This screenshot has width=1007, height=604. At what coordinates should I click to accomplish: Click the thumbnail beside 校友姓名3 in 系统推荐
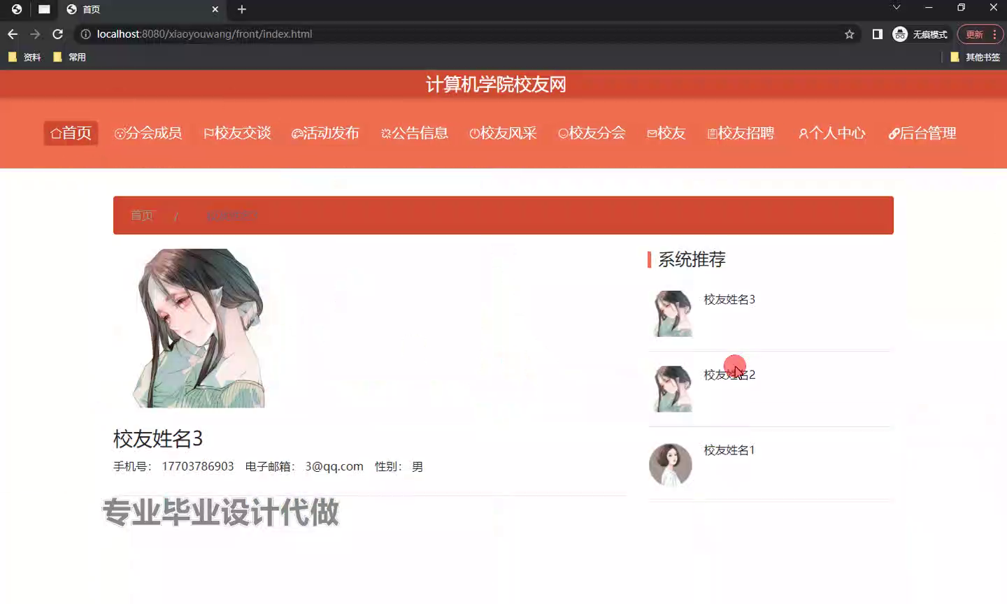click(673, 314)
